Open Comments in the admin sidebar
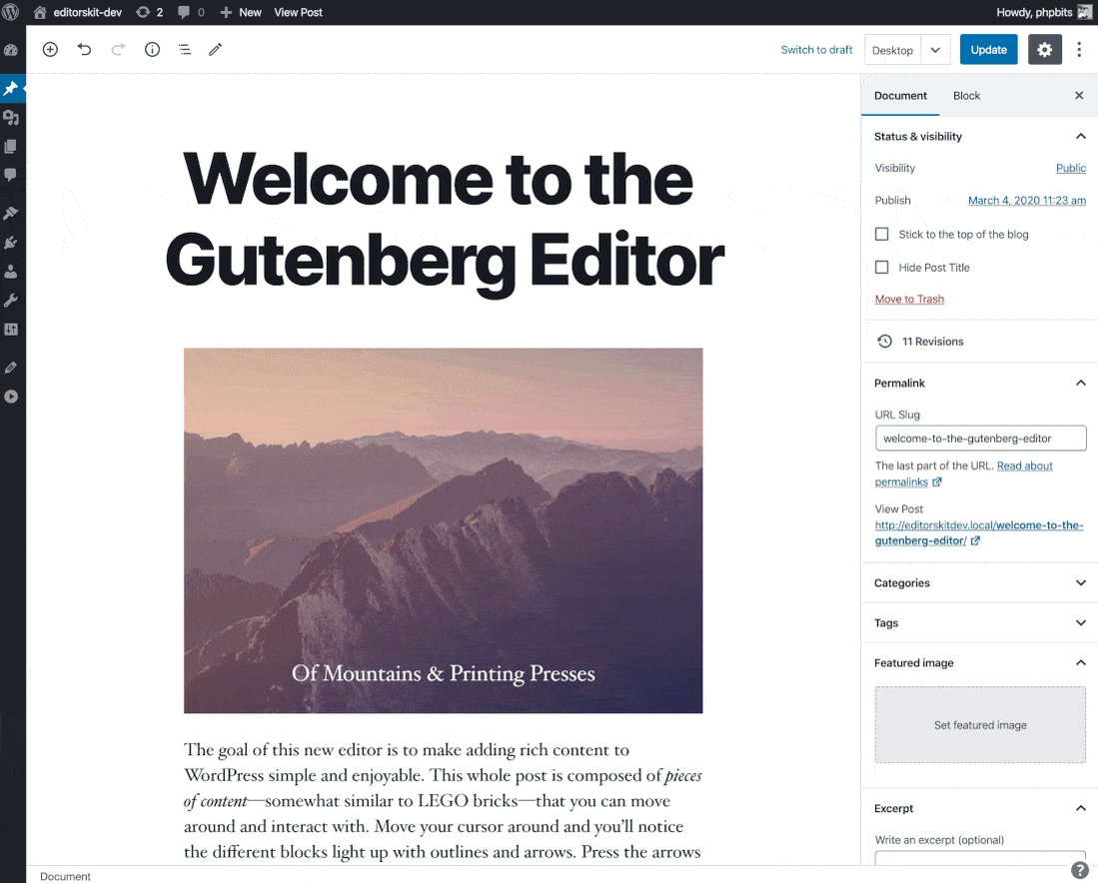 coord(11,175)
